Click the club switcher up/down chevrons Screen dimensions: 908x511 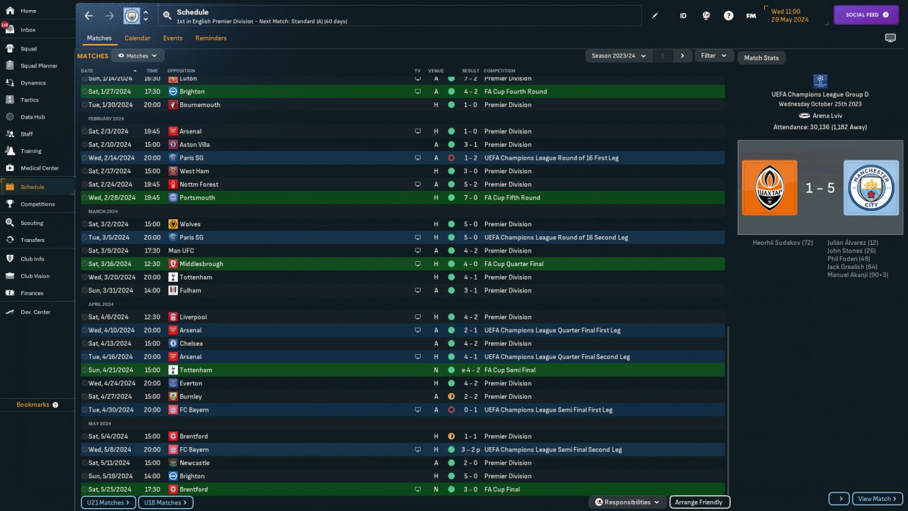145,16
